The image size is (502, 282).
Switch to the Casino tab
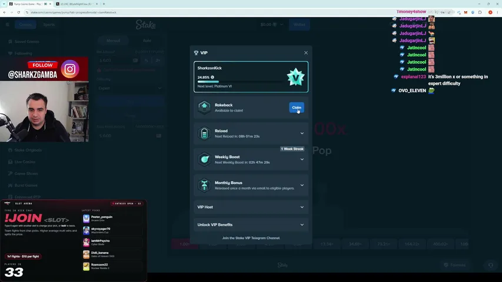coord(25,24)
